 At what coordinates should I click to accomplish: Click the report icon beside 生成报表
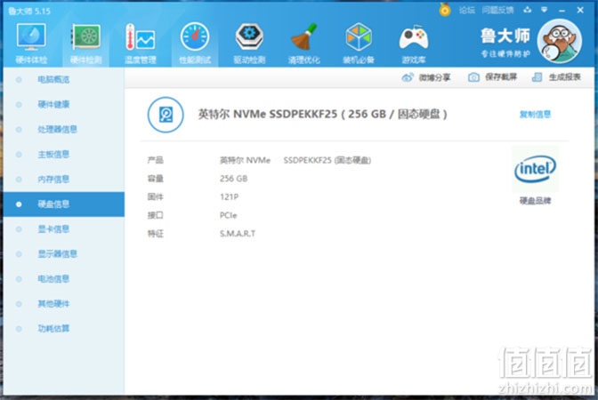(537, 77)
